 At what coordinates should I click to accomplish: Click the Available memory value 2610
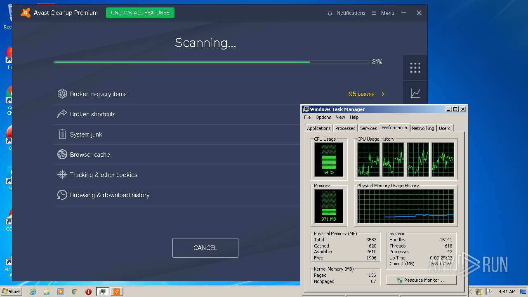click(x=371, y=252)
